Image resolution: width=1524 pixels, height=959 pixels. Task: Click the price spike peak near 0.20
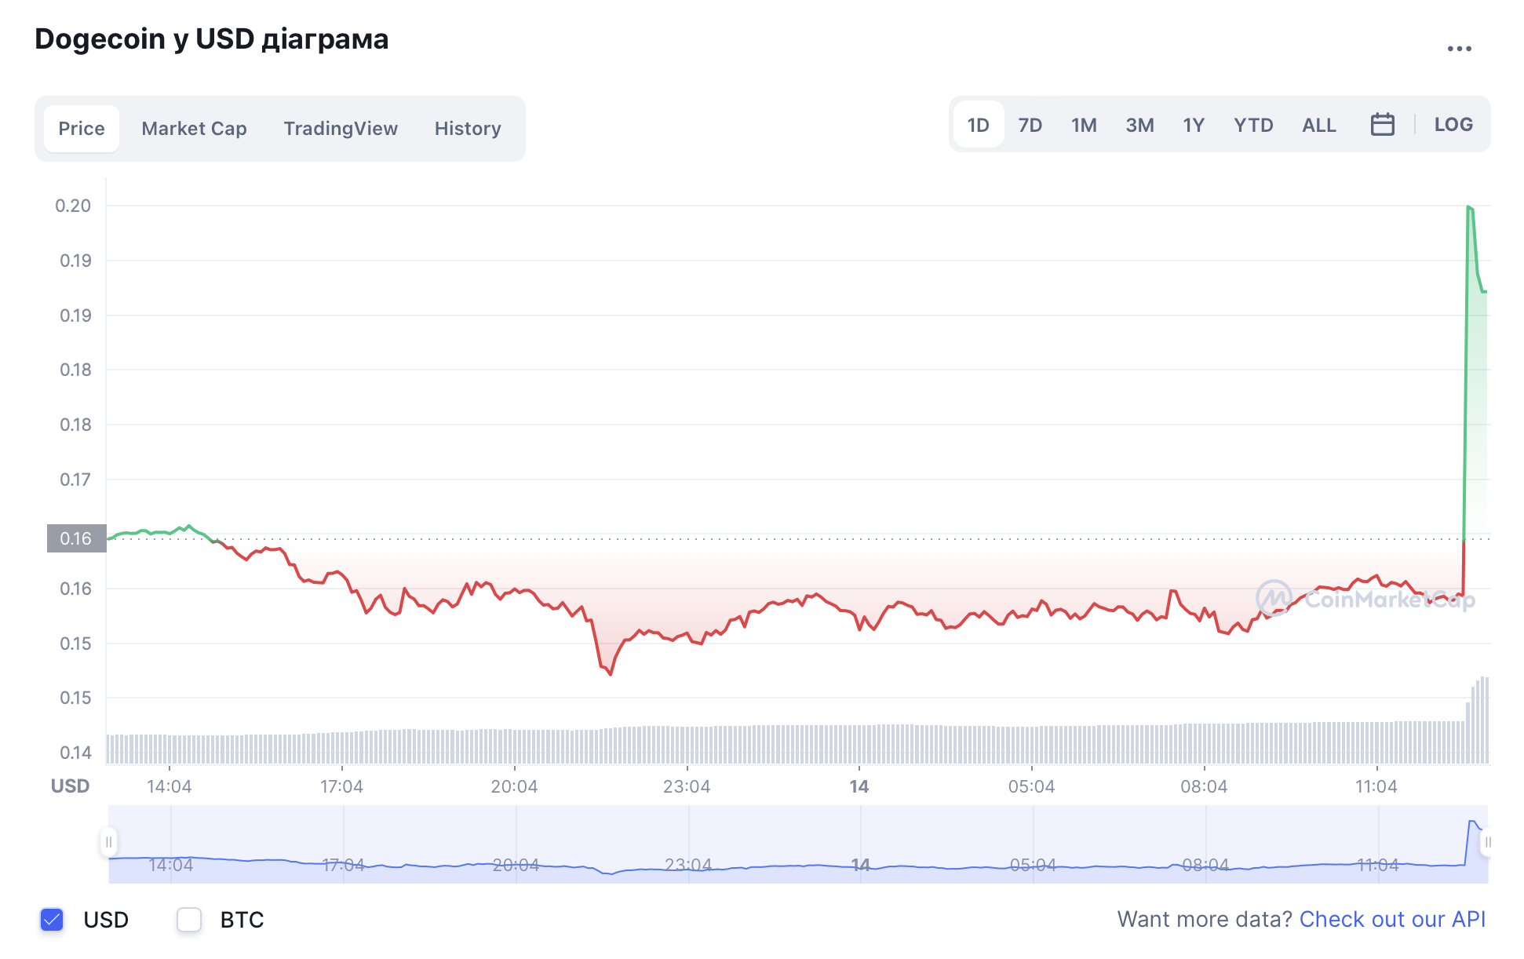click(1468, 207)
